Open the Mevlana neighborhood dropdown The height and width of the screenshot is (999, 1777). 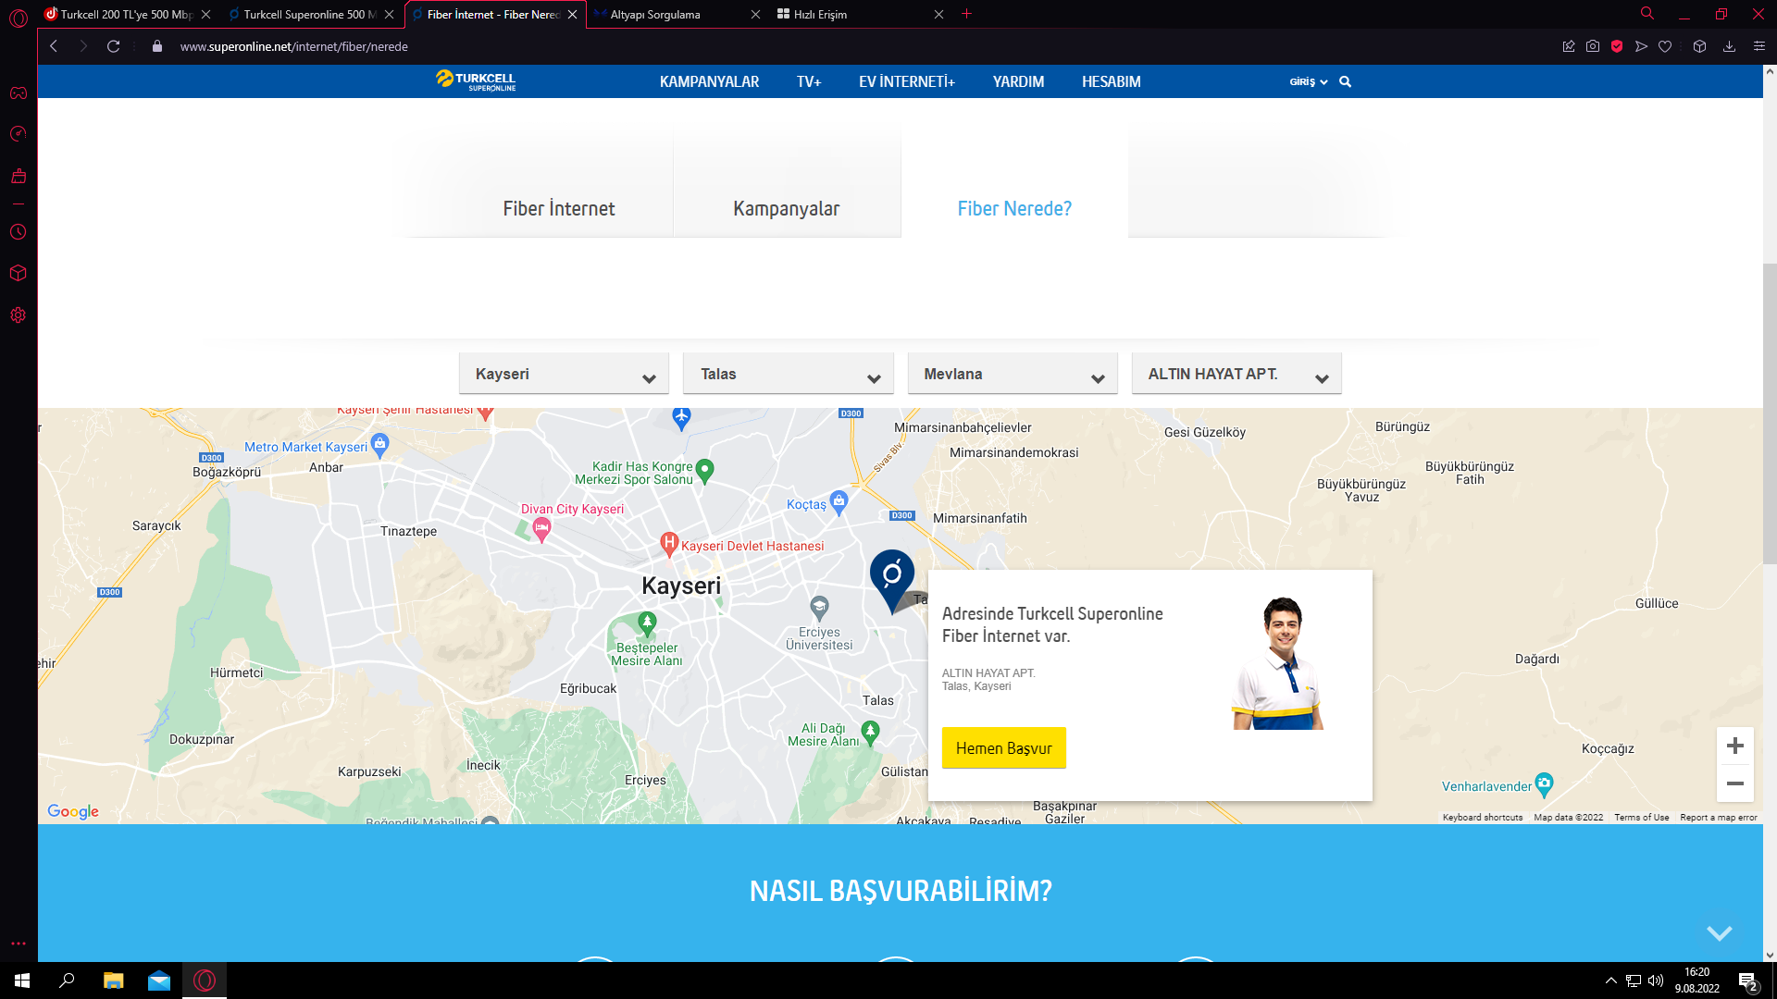[x=1013, y=375]
